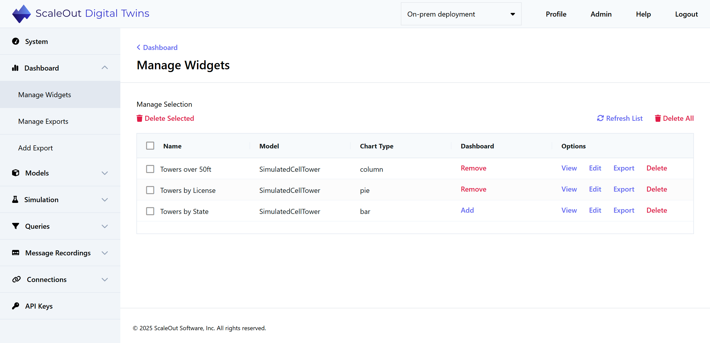Click the ScaleOut Digital Twins logo icon
The width and height of the screenshot is (710, 343).
[21, 14]
